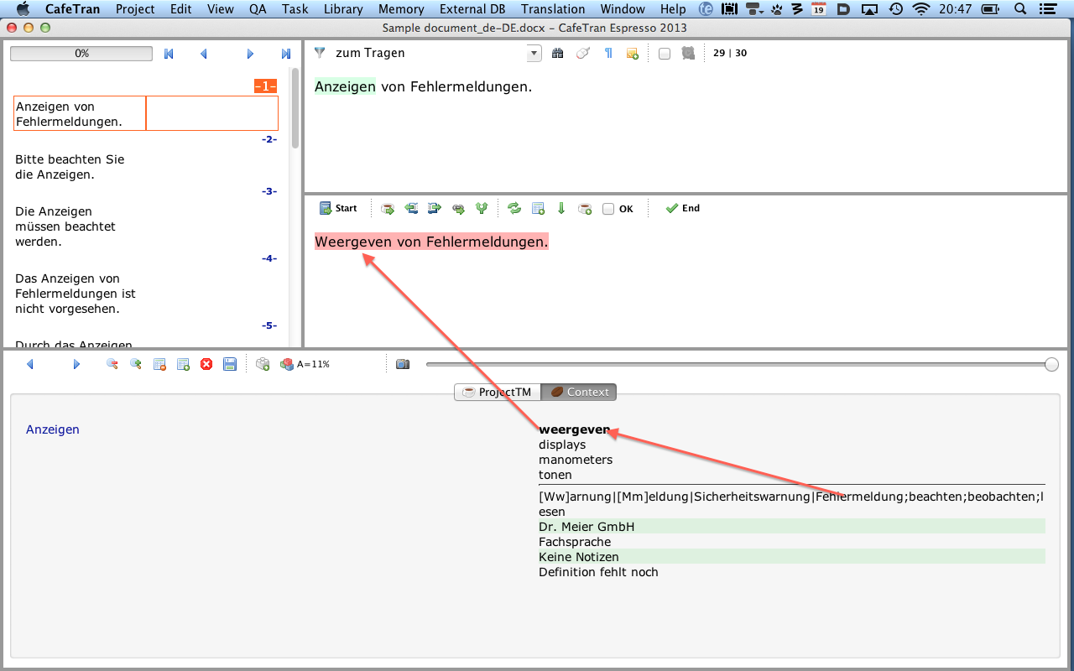
Task: Click the zoom-in magnifier icon
Action: pos(135,365)
